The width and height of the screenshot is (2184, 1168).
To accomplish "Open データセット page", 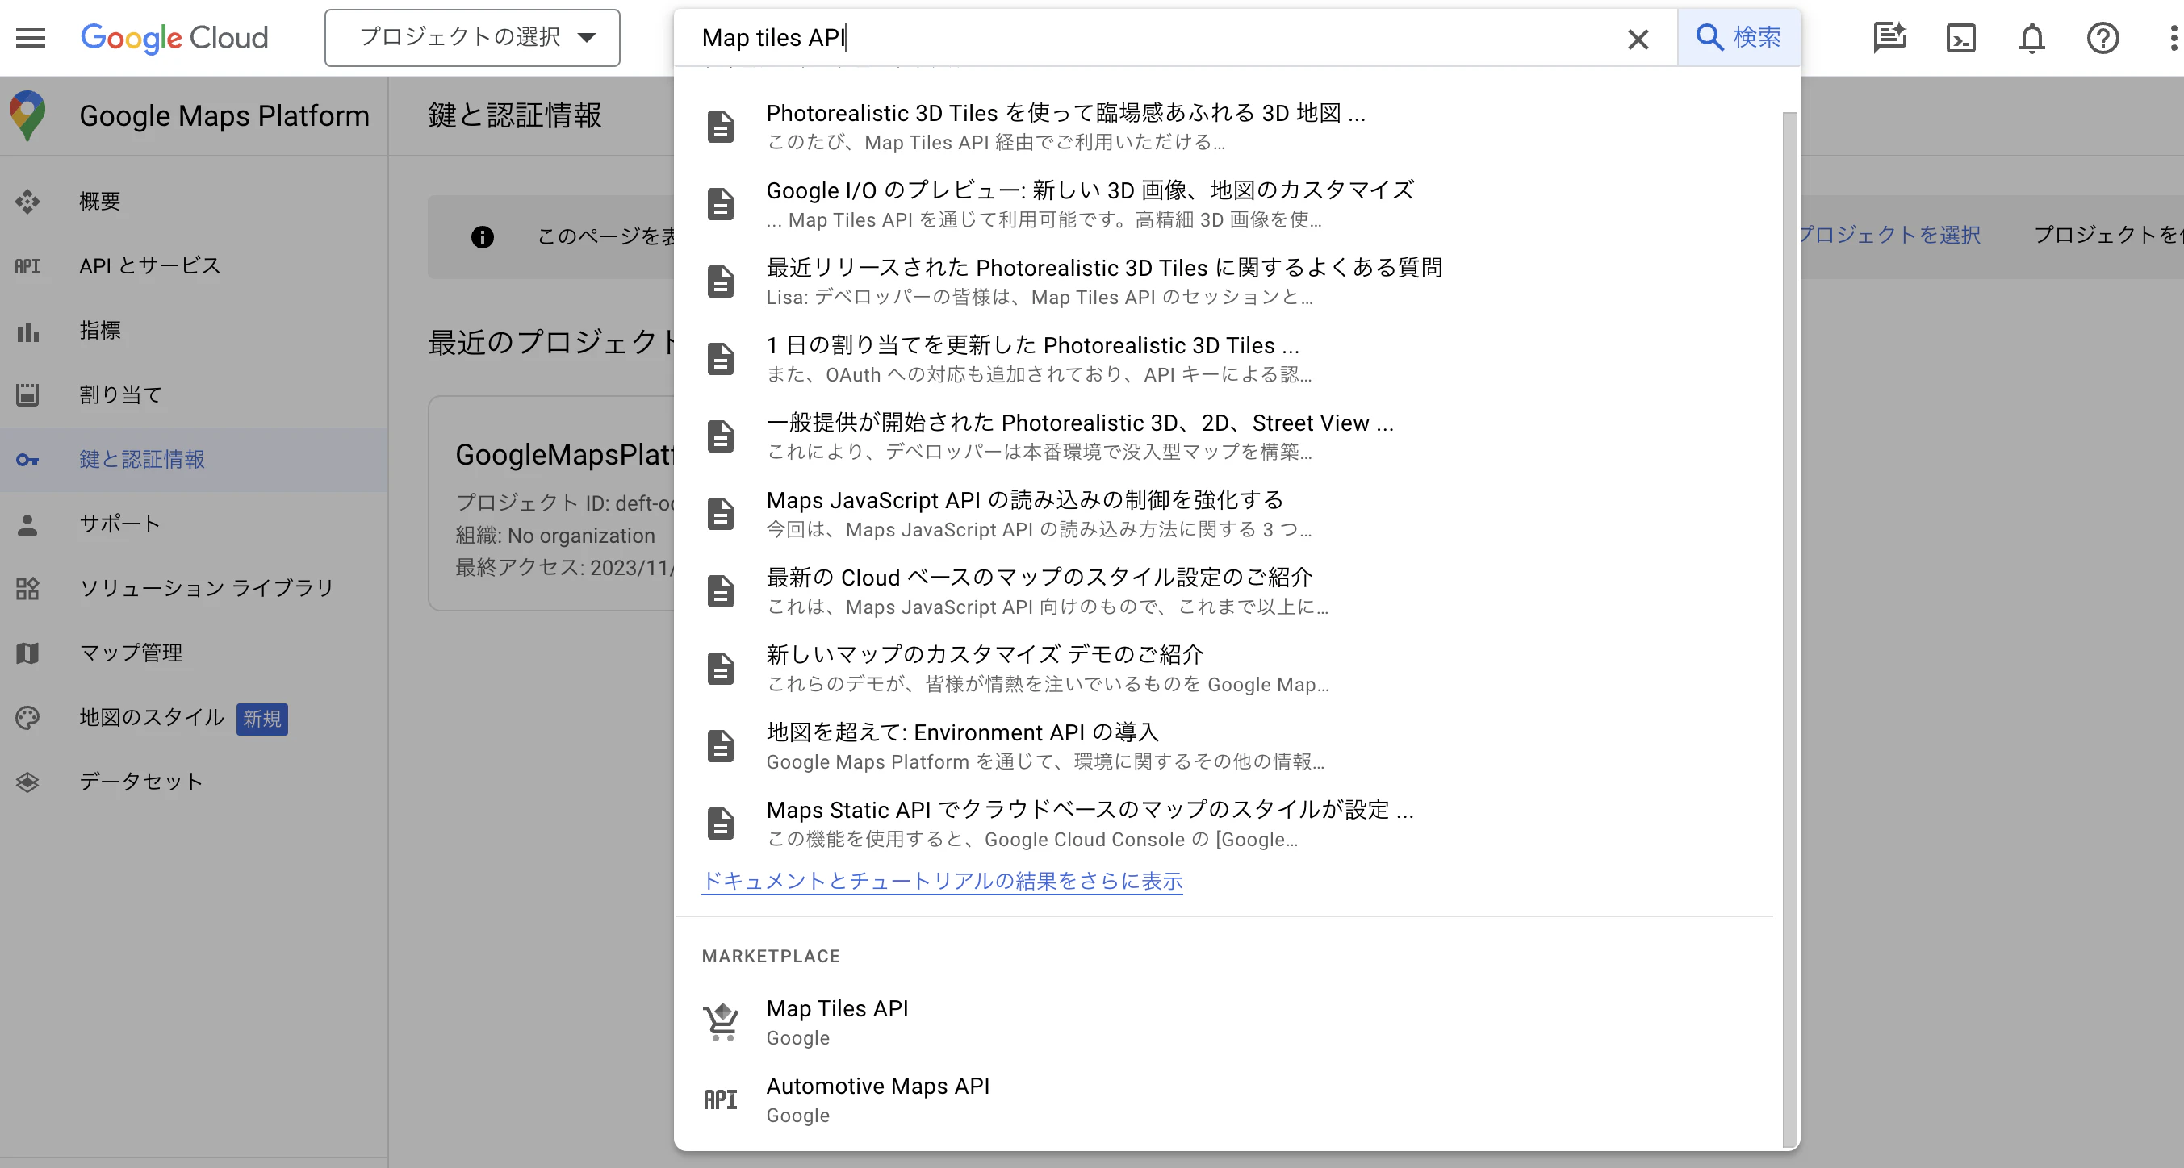I will coord(194,782).
